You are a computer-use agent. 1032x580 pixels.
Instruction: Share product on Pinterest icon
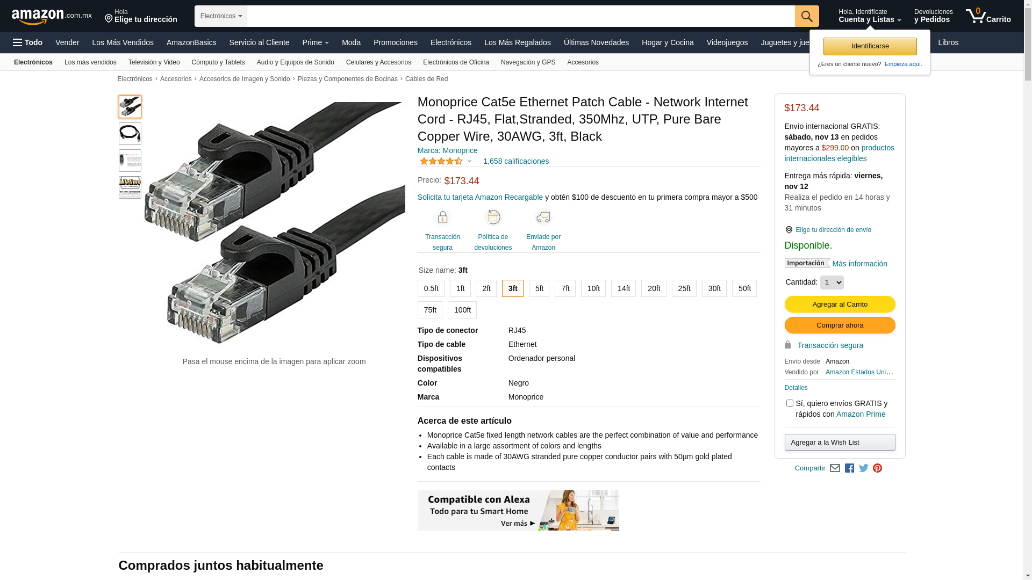tap(877, 468)
